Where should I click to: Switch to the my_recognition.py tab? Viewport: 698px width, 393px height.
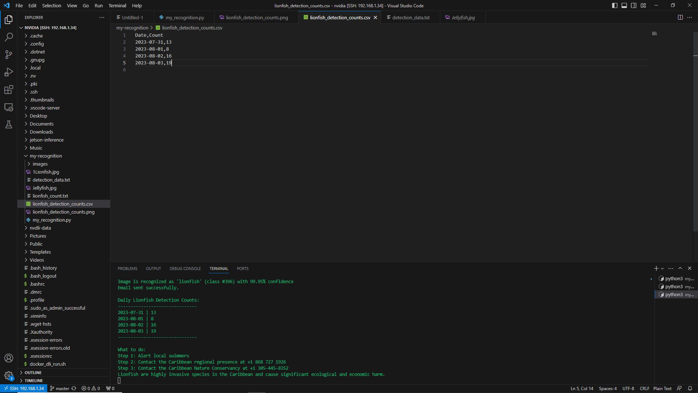click(x=184, y=17)
